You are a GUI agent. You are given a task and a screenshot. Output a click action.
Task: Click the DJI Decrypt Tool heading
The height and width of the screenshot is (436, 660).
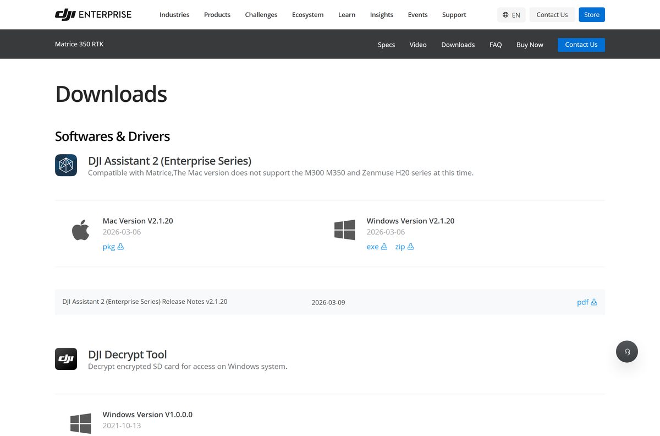128,355
